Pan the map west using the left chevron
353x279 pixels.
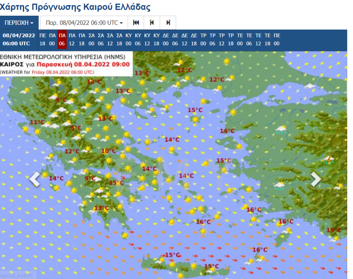coord(35,179)
